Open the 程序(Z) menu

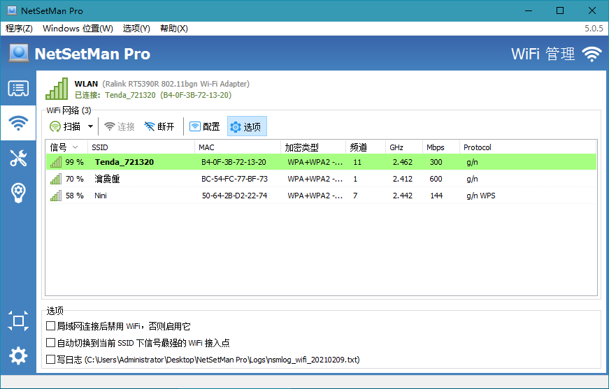click(19, 29)
